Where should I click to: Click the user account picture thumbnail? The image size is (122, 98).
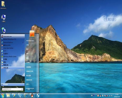coord(32,34)
